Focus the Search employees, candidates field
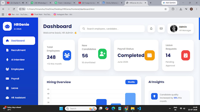The width and height of the screenshot is (200, 112). coord(112,29)
